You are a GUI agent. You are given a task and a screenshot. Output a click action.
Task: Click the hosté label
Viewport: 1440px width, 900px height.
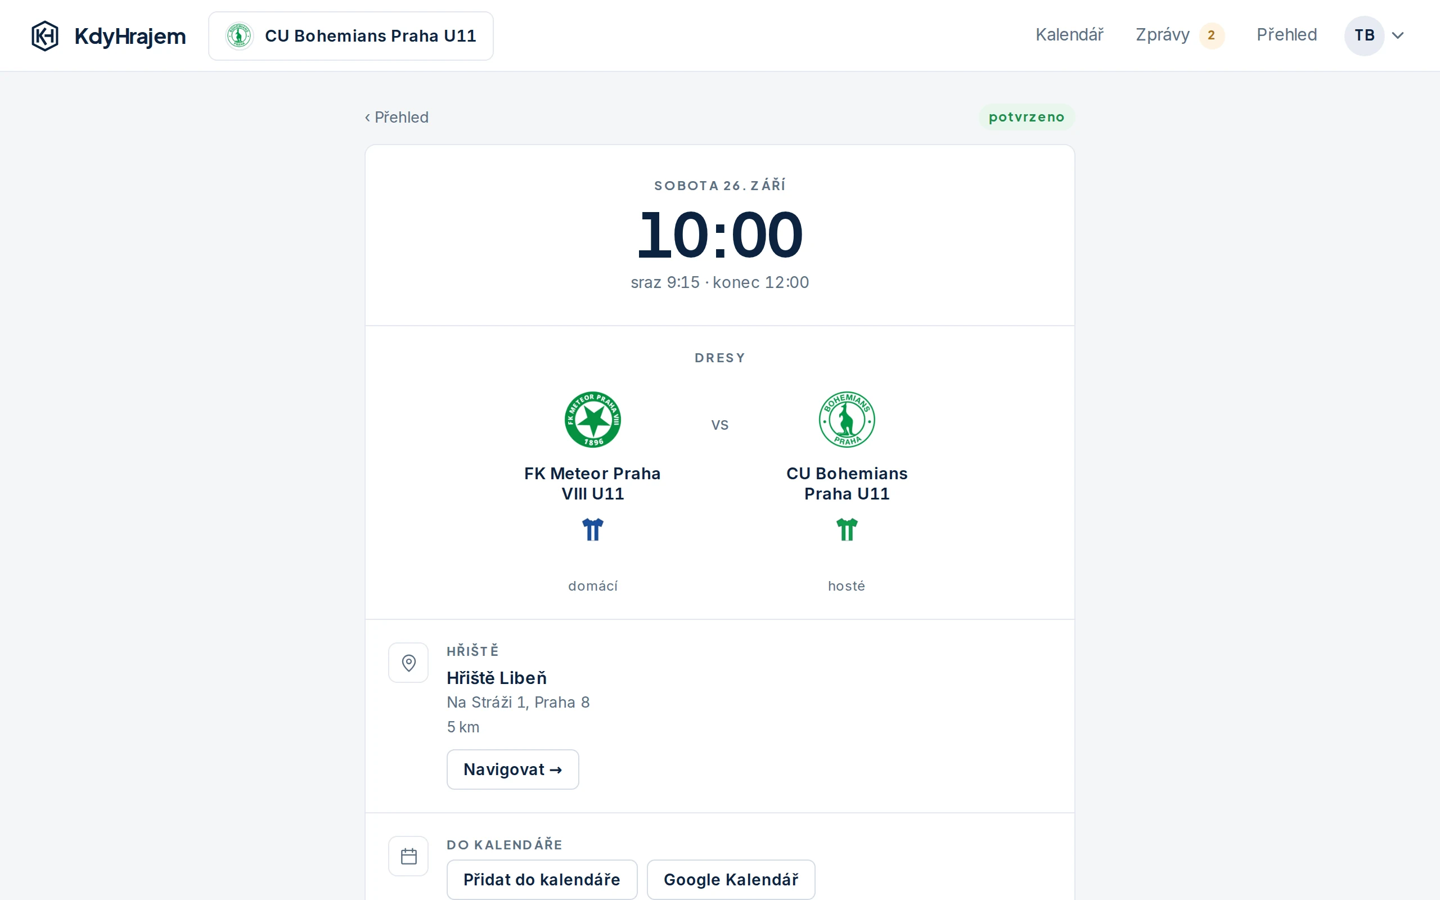pyautogui.click(x=847, y=586)
